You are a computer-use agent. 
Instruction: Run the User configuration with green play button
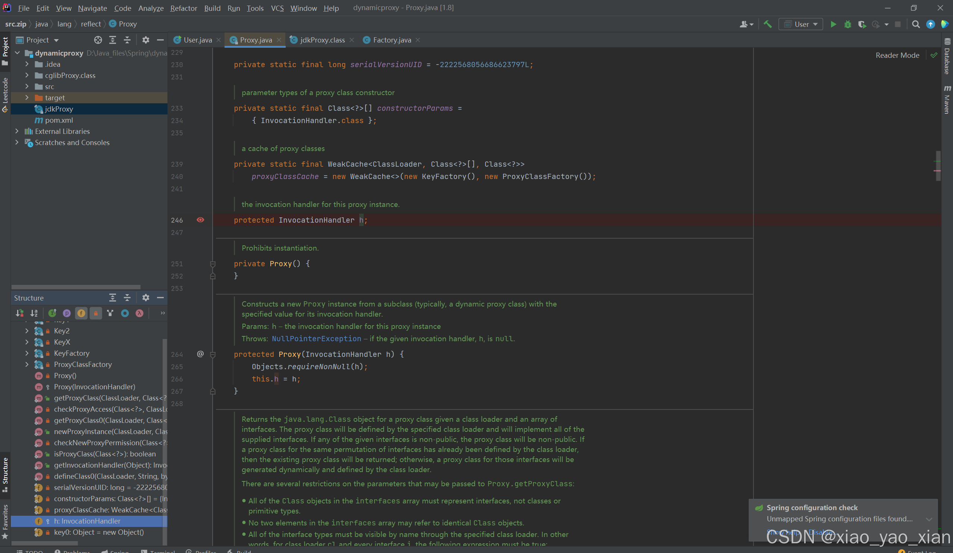833,24
